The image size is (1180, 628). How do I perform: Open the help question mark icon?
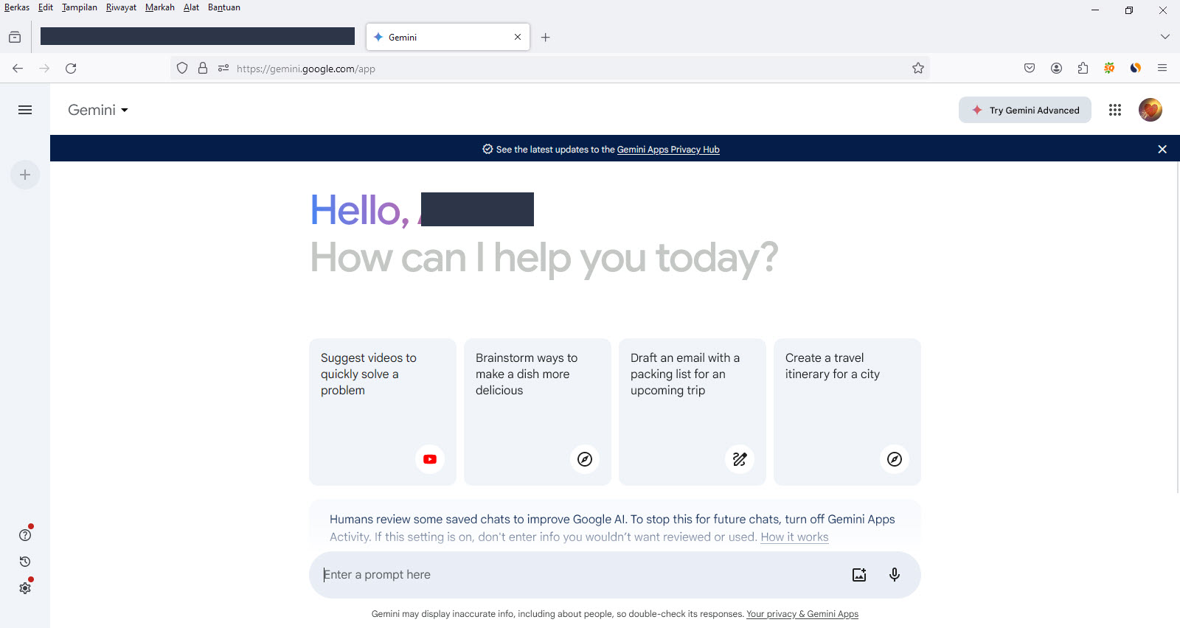coord(25,535)
